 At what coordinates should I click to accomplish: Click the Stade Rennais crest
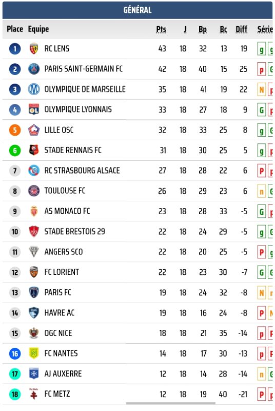pos(34,150)
